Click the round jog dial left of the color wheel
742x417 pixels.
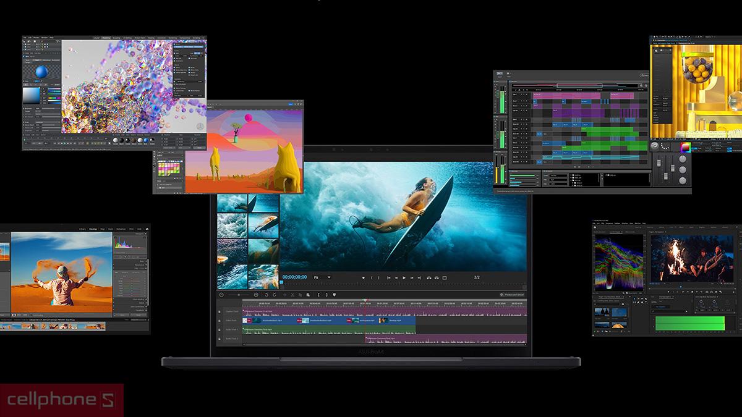tap(655, 146)
